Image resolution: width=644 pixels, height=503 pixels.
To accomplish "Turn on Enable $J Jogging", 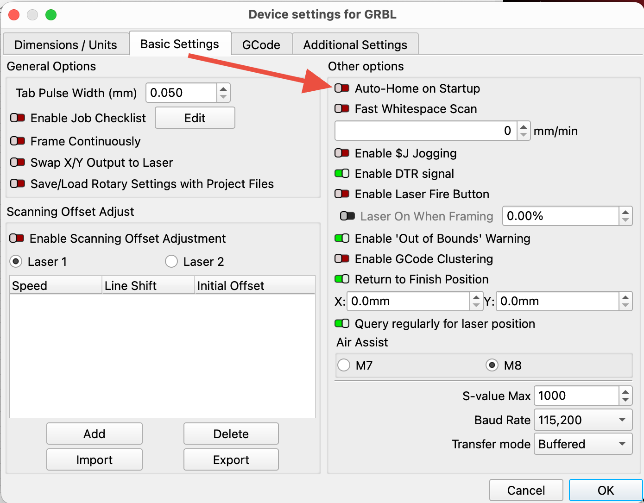I will pyautogui.click(x=342, y=153).
